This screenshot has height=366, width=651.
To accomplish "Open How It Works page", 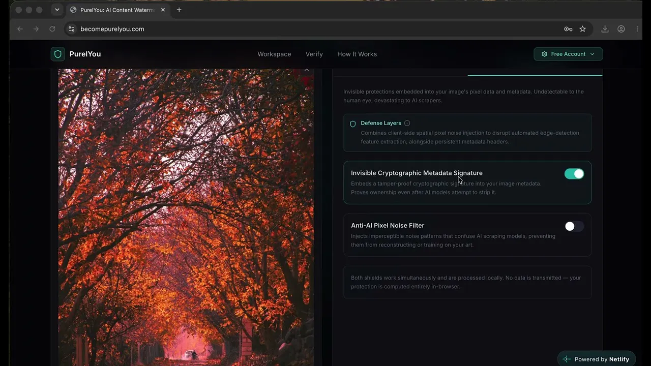I will click(357, 54).
